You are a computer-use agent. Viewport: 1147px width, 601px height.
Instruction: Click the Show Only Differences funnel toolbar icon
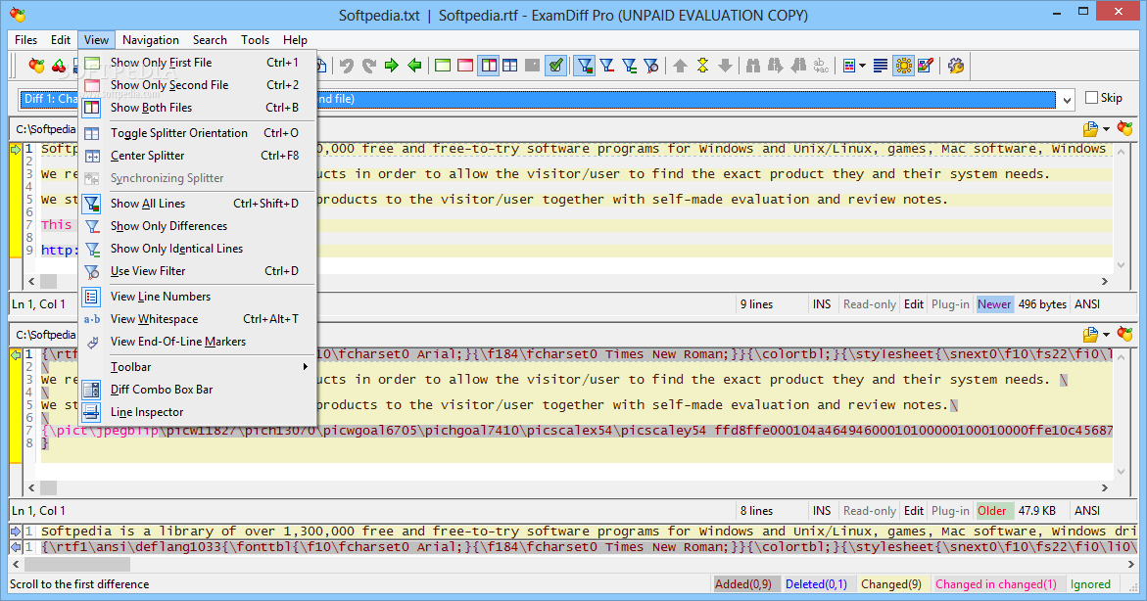(607, 66)
